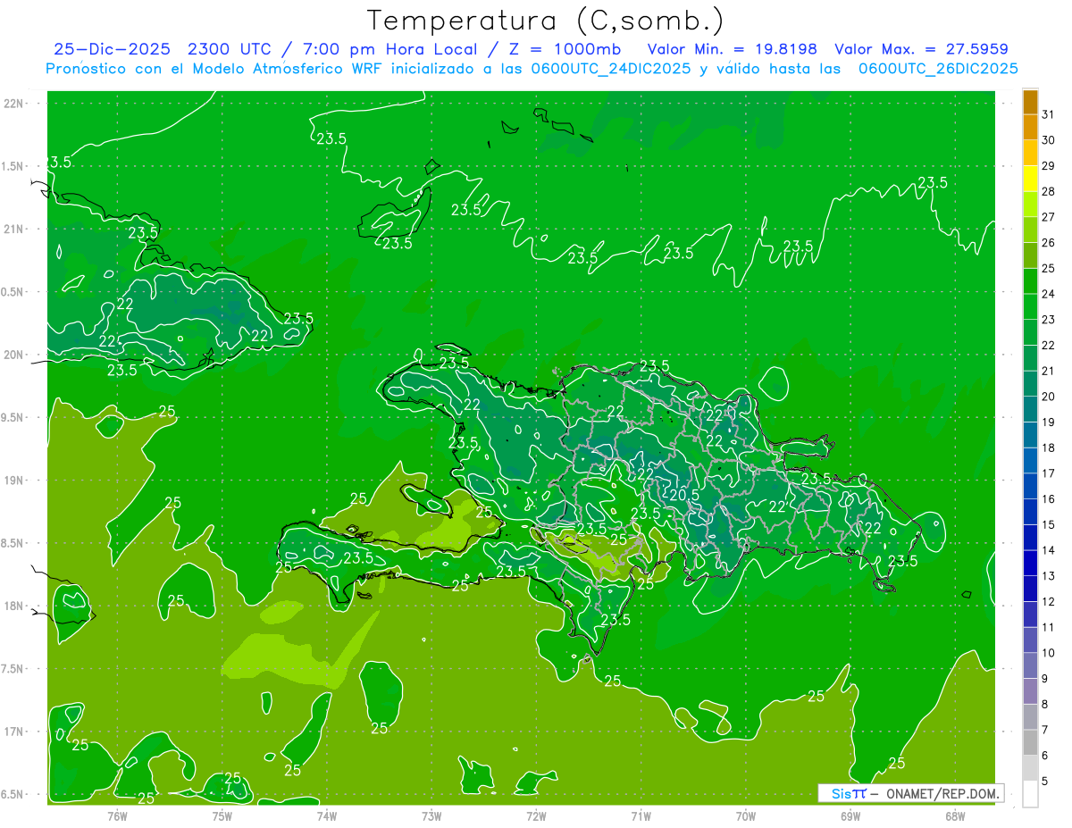
Task: Click the '18N' latitude axis label
Action: tap(15, 606)
